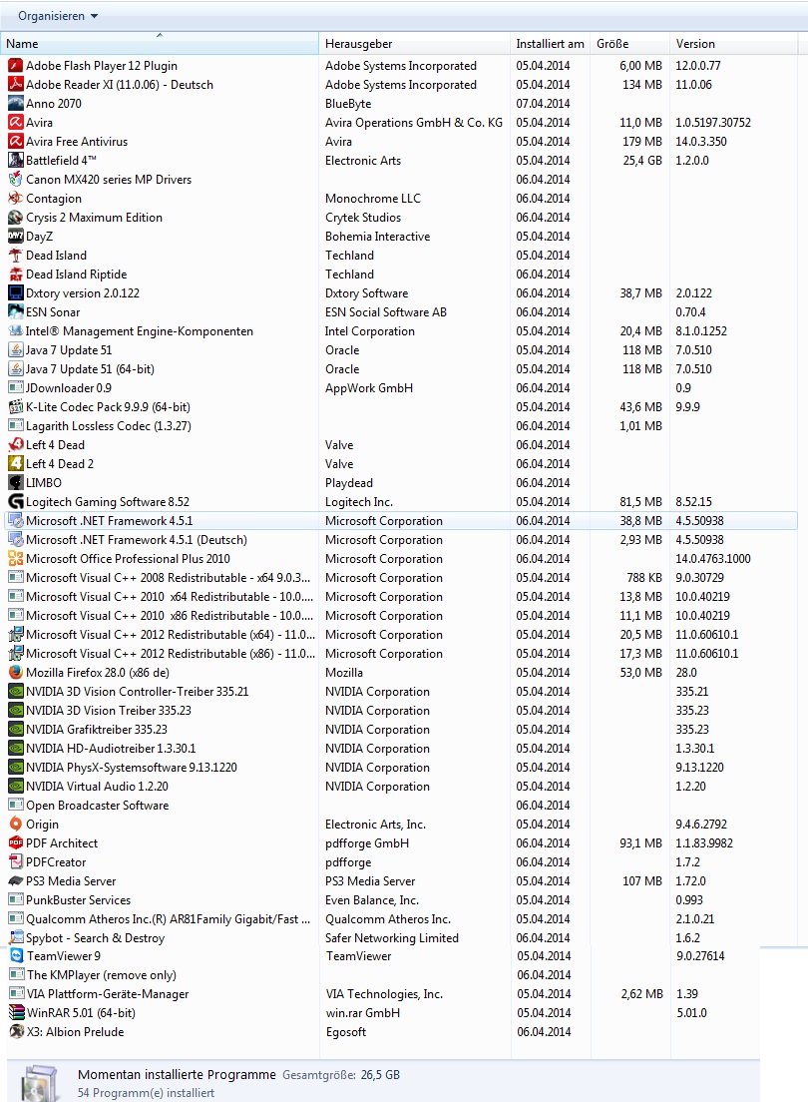Select NVIDIA 3D Vision Controller-Treiber 335.21 entry

402,692
